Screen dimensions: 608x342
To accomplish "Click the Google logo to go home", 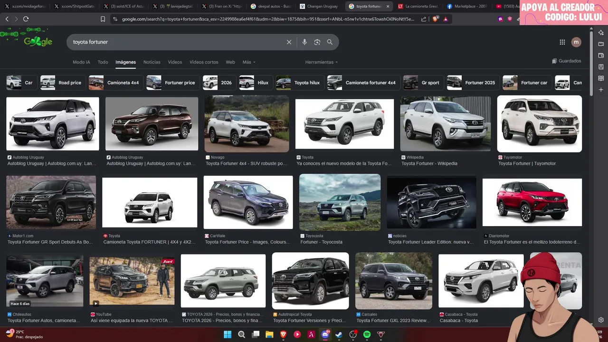I will point(38,42).
